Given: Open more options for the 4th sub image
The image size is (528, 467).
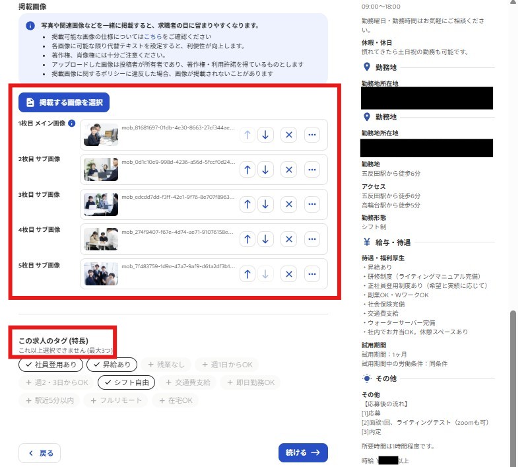Looking at the screenshot, I should pos(312,239).
